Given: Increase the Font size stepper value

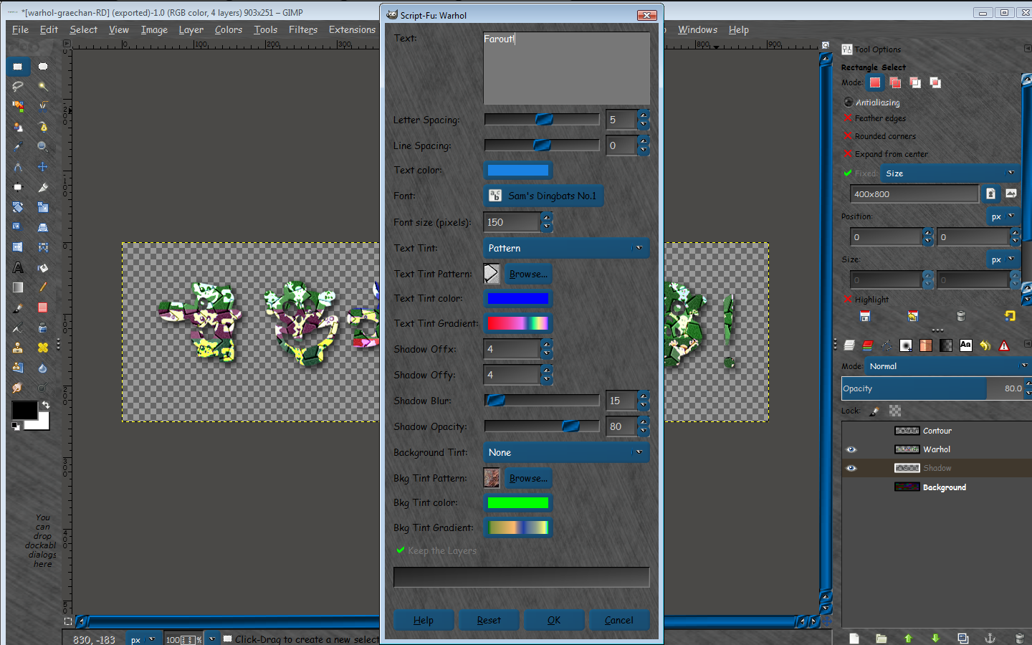Looking at the screenshot, I should tap(547, 218).
